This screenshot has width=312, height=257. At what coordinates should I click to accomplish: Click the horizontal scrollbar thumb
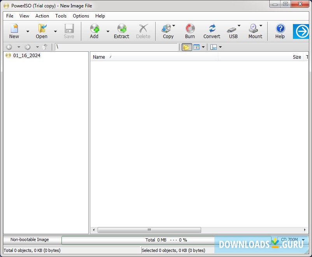pyautogui.click(x=149, y=230)
